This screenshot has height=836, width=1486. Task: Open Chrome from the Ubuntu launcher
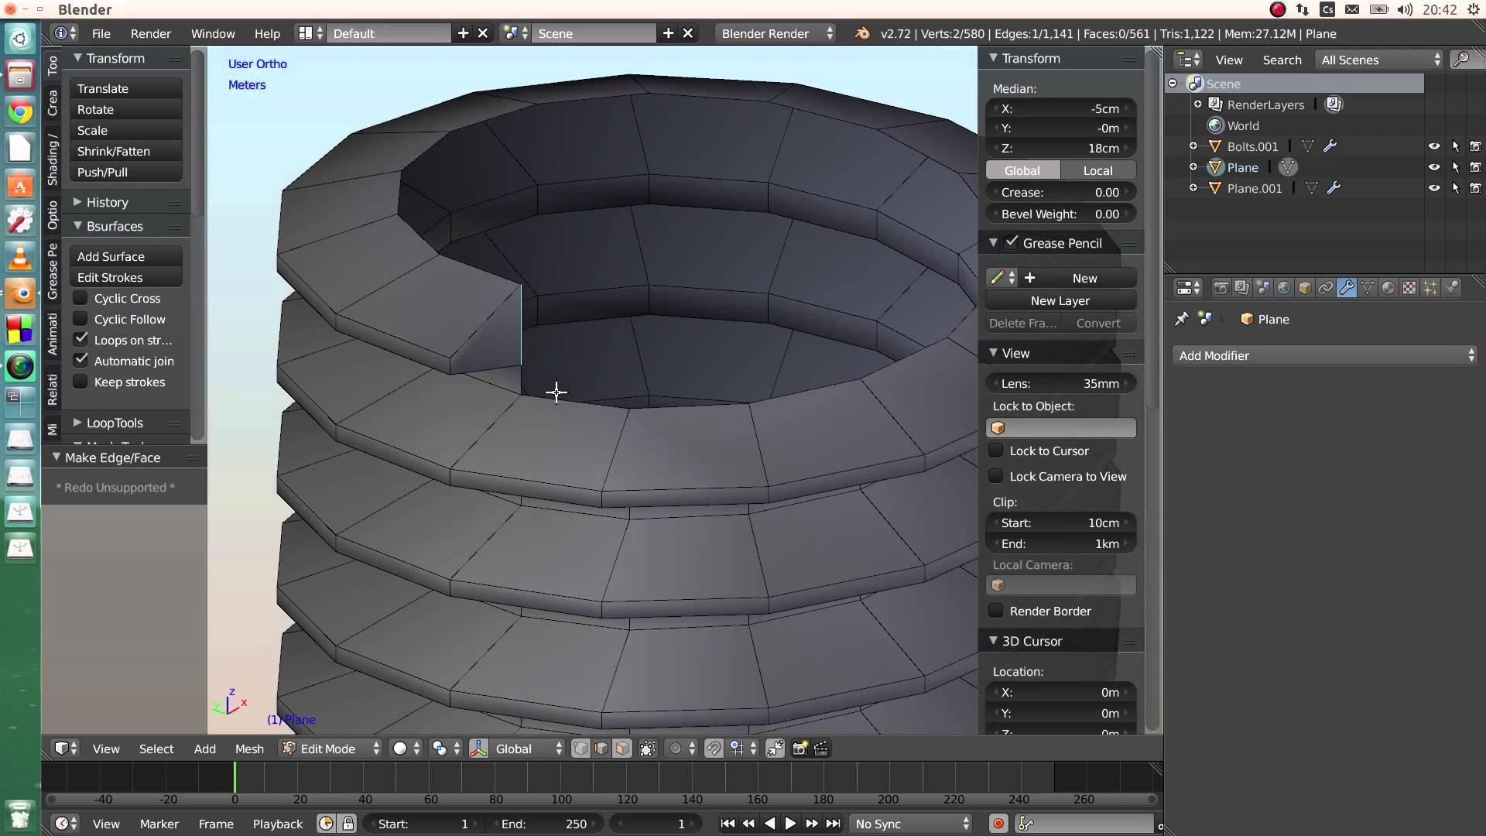20,112
